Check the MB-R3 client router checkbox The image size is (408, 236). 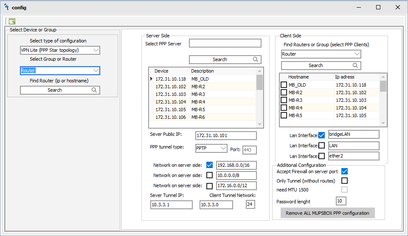coord(284,100)
